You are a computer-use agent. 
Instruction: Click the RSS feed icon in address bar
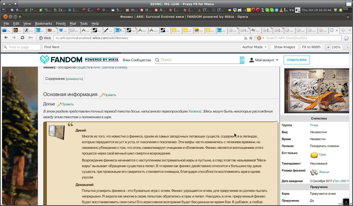246,38
